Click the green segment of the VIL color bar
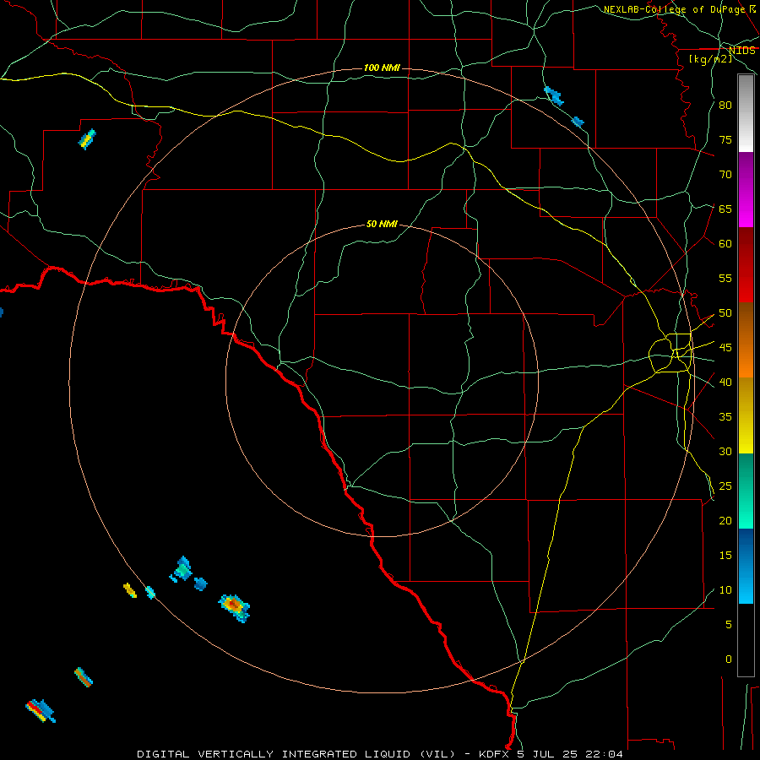This screenshot has width=760, height=760. pyautogui.click(x=746, y=491)
